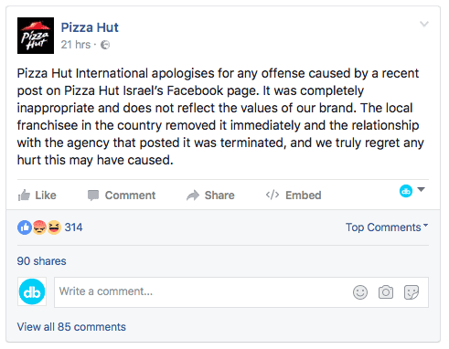Image resolution: width=449 pixels, height=349 pixels.
Task: Insert an emoji with smiley icon
Action: pyautogui.click(x=360, y=292)
